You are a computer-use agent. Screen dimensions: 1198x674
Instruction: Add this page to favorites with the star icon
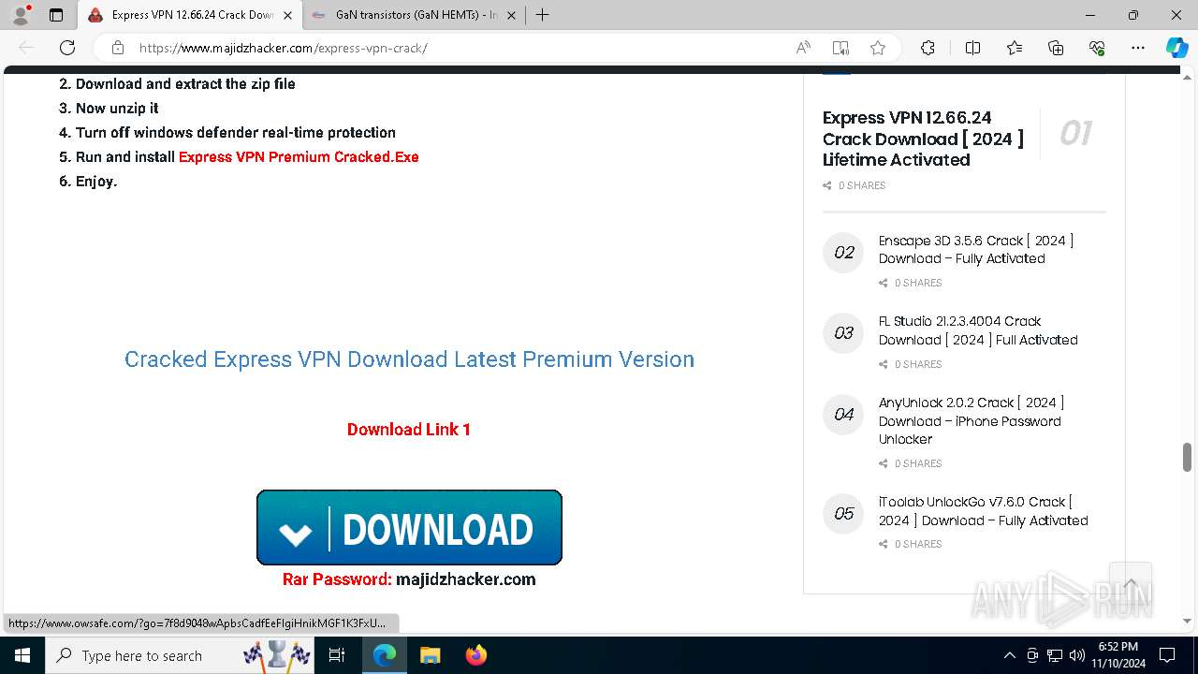click(878, 48)
